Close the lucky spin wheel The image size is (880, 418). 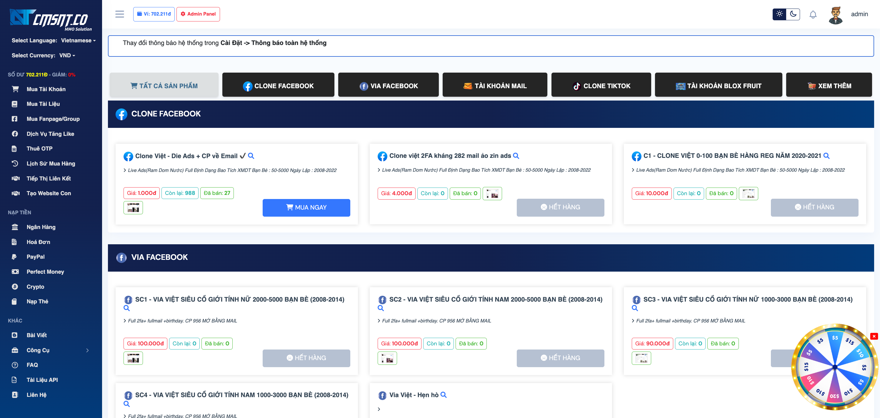click(x=874, y=336)
